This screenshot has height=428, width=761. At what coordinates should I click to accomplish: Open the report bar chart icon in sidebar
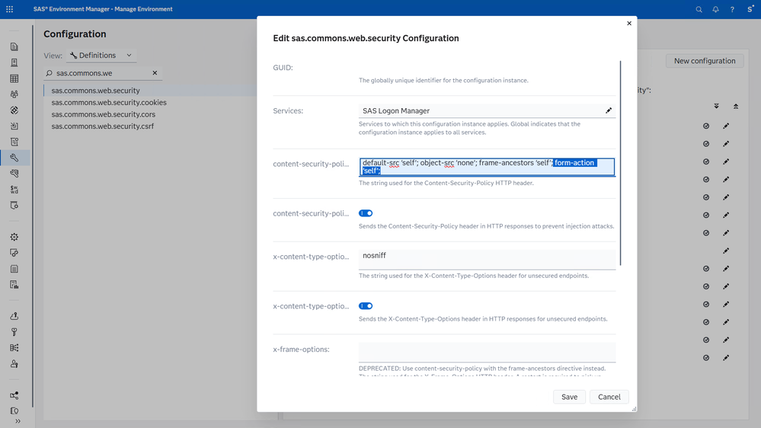tap(14, 284)
